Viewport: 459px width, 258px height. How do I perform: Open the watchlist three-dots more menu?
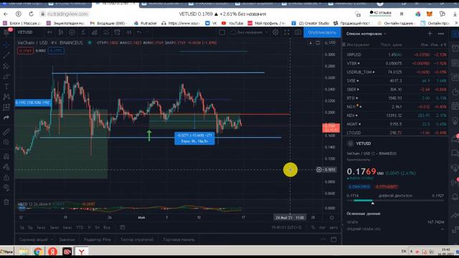[x=441, y=34]
